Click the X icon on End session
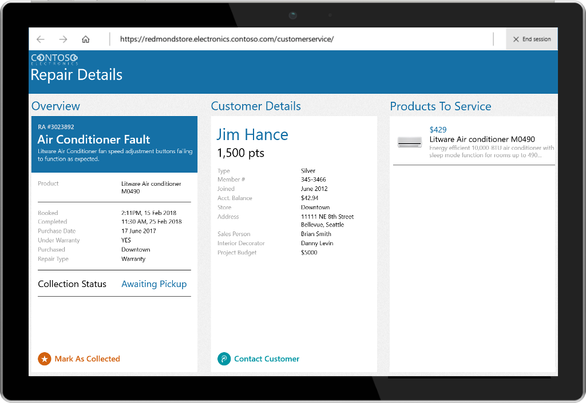The height and width of the screenshot is (403, 586). point(517,39)
